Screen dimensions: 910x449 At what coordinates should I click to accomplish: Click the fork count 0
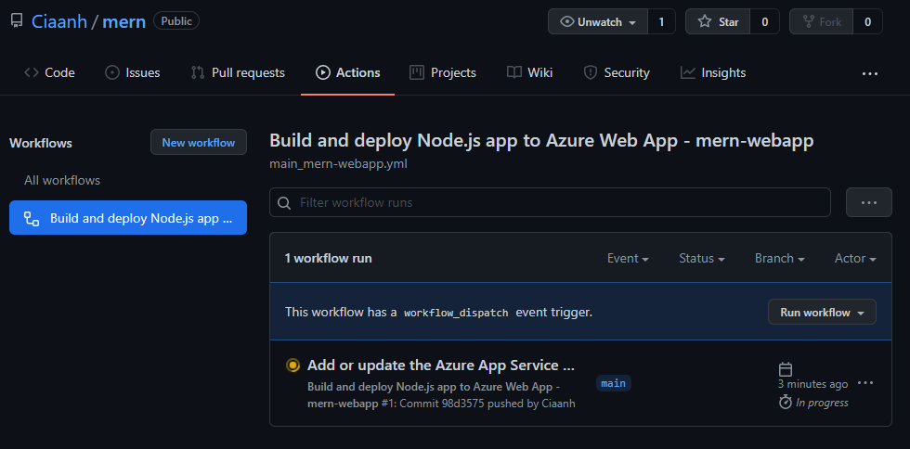point(867,22)
